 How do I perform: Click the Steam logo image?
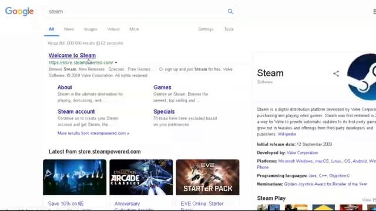pyautogui.click(x=362, y=77)
